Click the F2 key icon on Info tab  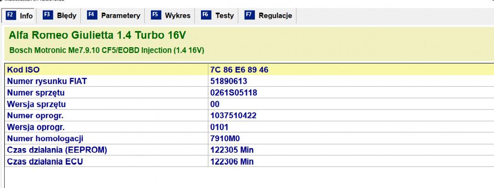pos(11,16)
